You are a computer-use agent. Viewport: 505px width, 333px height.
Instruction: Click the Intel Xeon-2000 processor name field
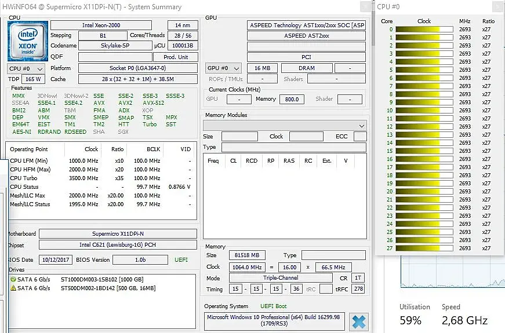click(101, 25)
